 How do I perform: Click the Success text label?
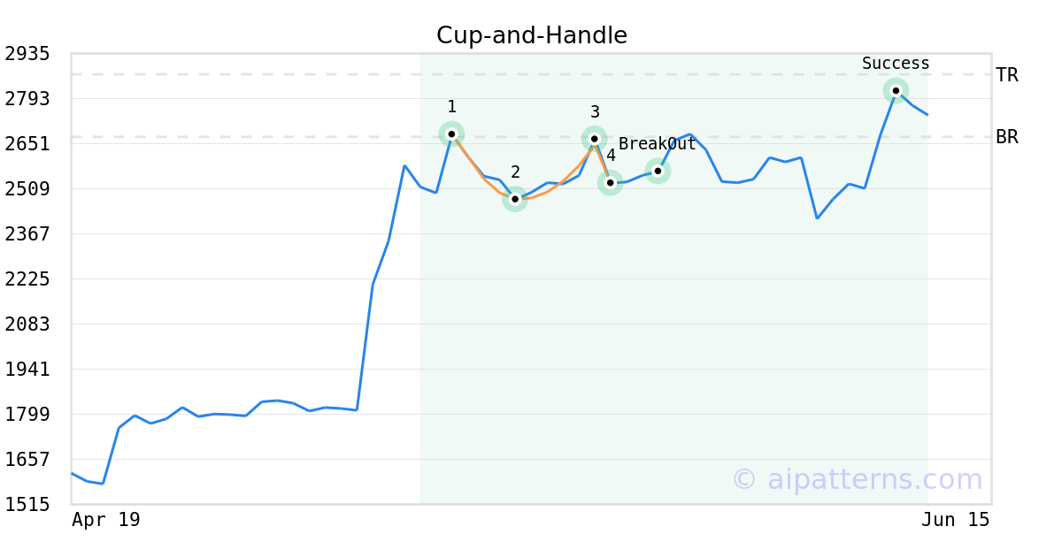pos(896,64)
